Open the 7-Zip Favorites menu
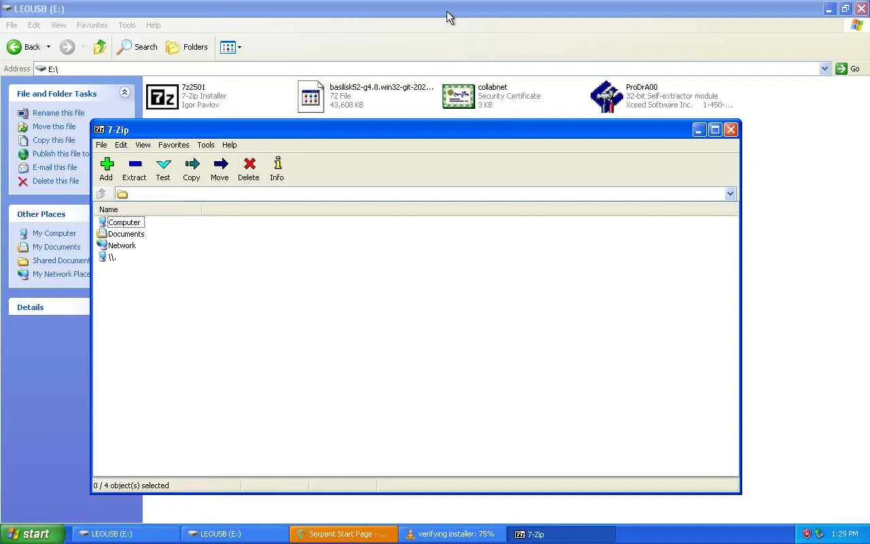The image size is (870, 544). coord(174,145)
